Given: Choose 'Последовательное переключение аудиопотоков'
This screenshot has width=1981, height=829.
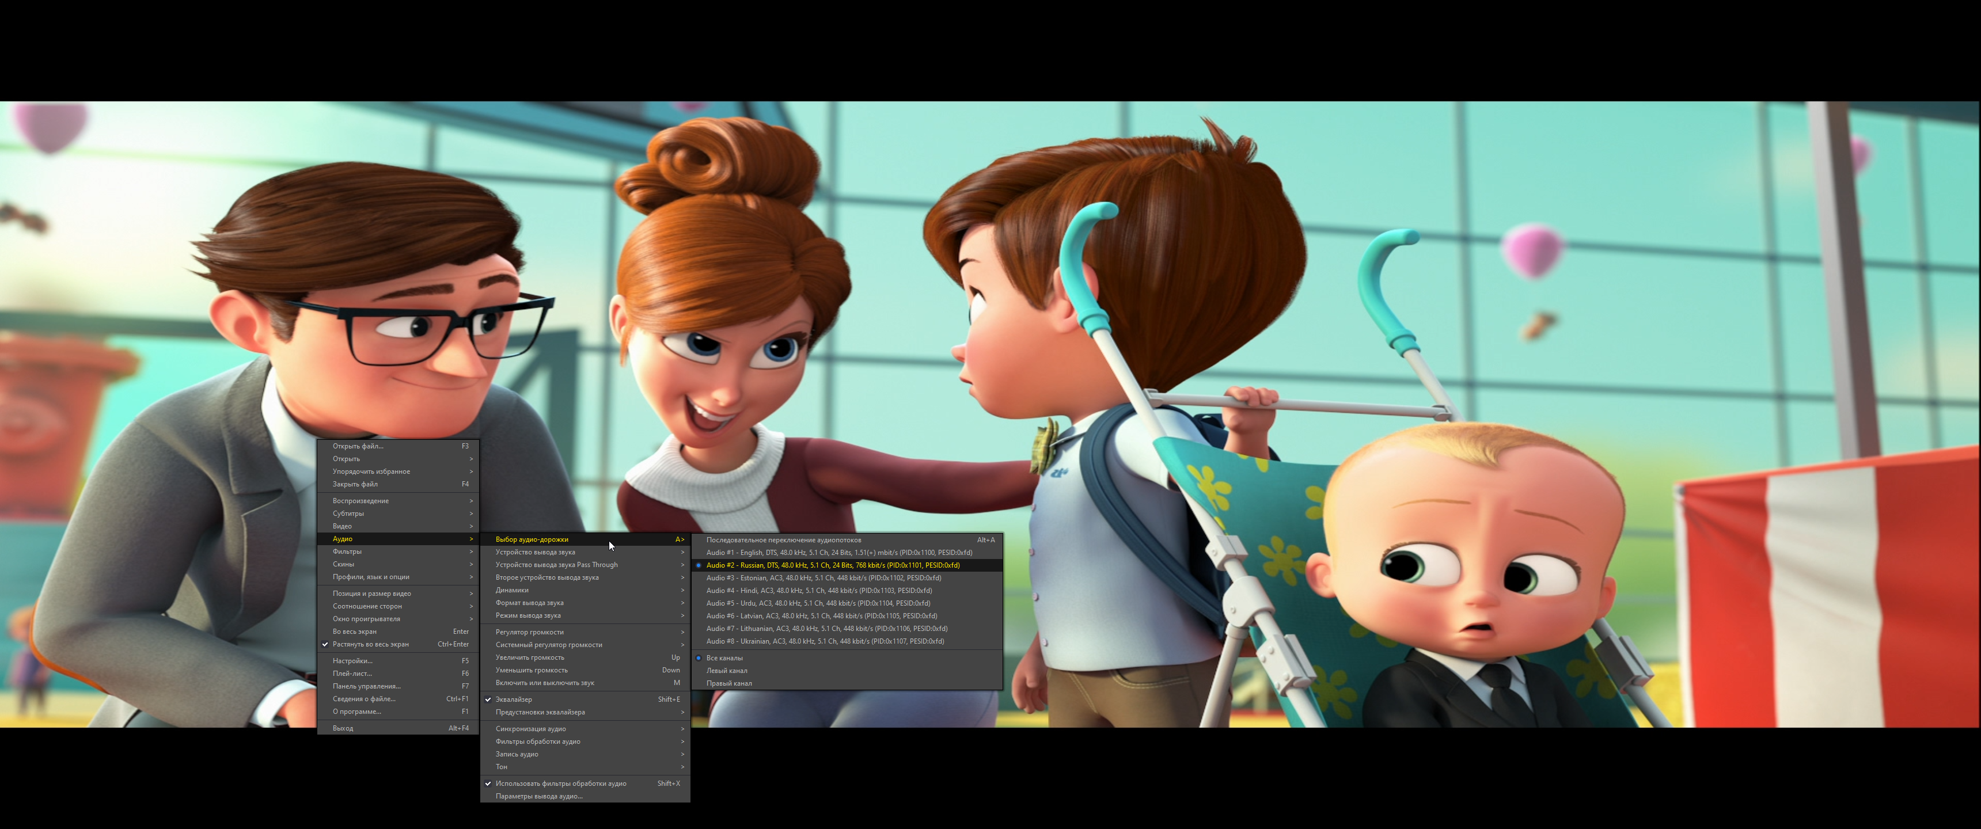Looking at the screenshot, I should 783,540.
